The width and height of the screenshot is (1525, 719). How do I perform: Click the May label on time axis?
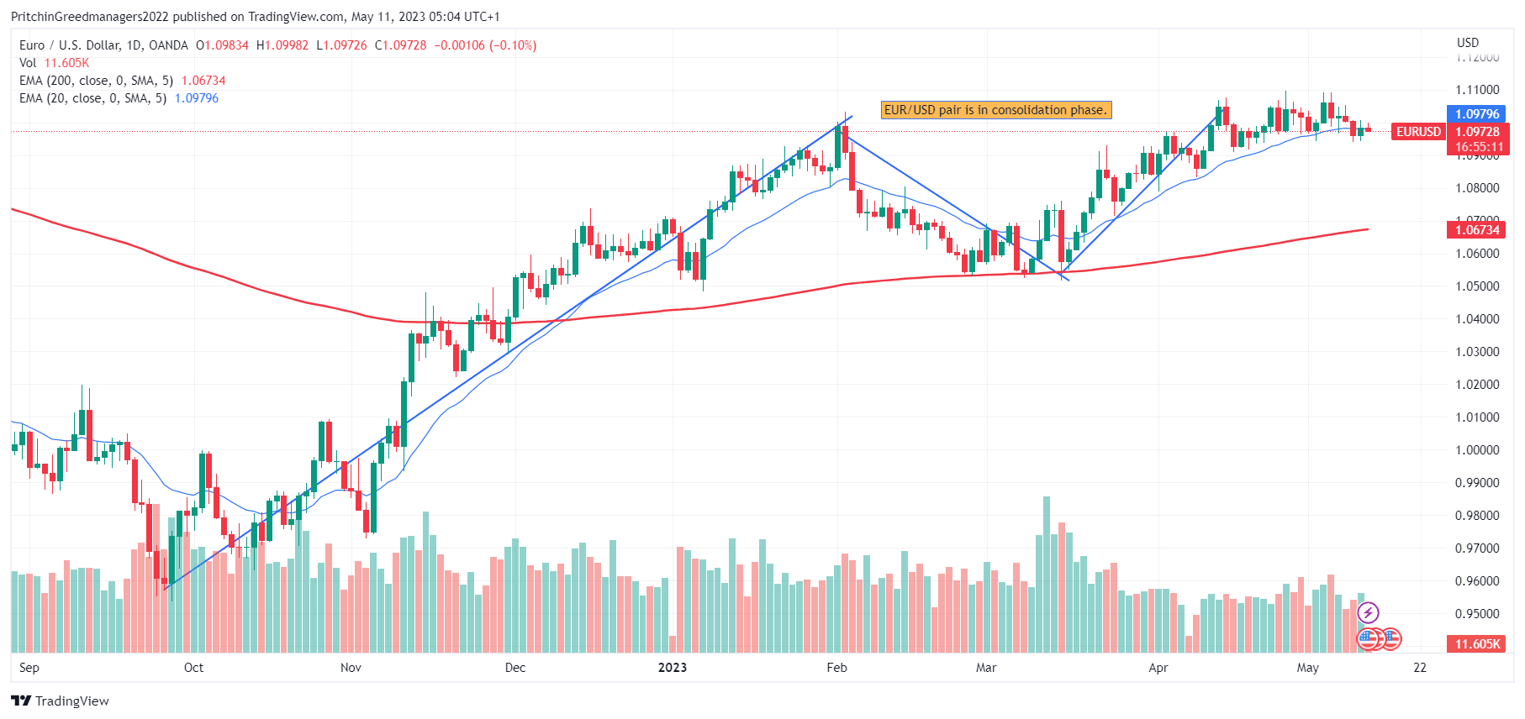(1308, 668)
